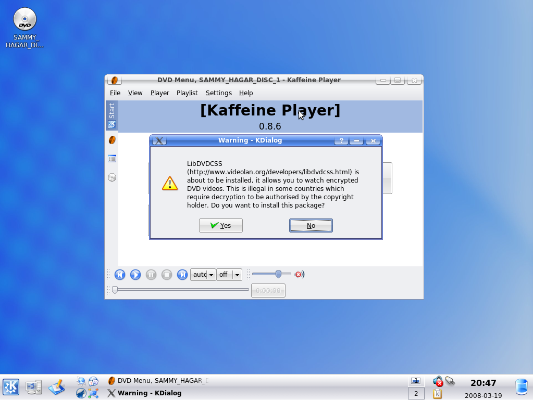The width and height of the screenshot is (533, 400).
Task: Toggle the mute speaker icon in Kaffeine
Action: 300,274
